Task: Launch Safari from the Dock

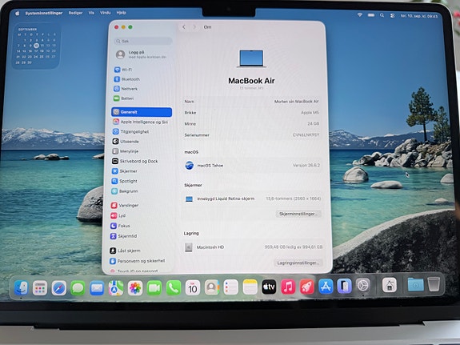Action: 59,288
